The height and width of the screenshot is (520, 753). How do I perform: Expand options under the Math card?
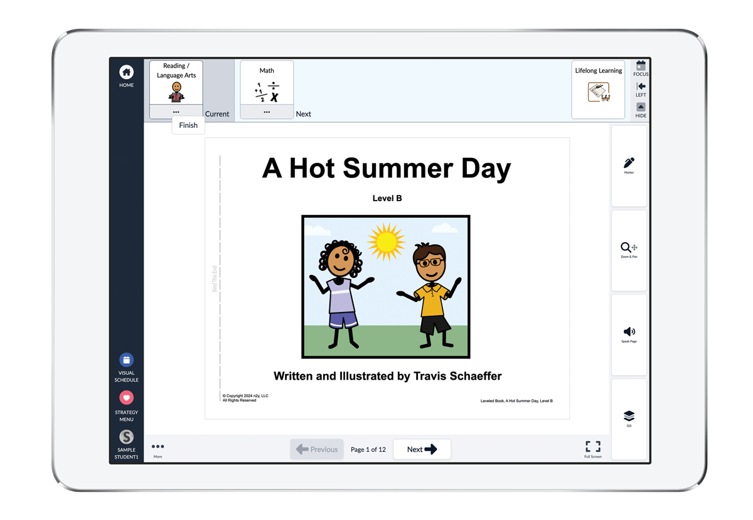(x=267, y=112)
